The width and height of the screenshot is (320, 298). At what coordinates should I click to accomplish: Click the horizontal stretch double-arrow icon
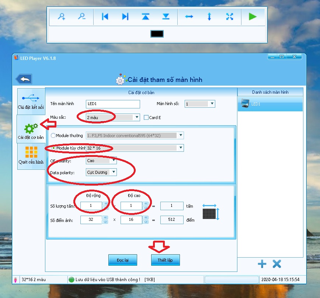point(189,17)
